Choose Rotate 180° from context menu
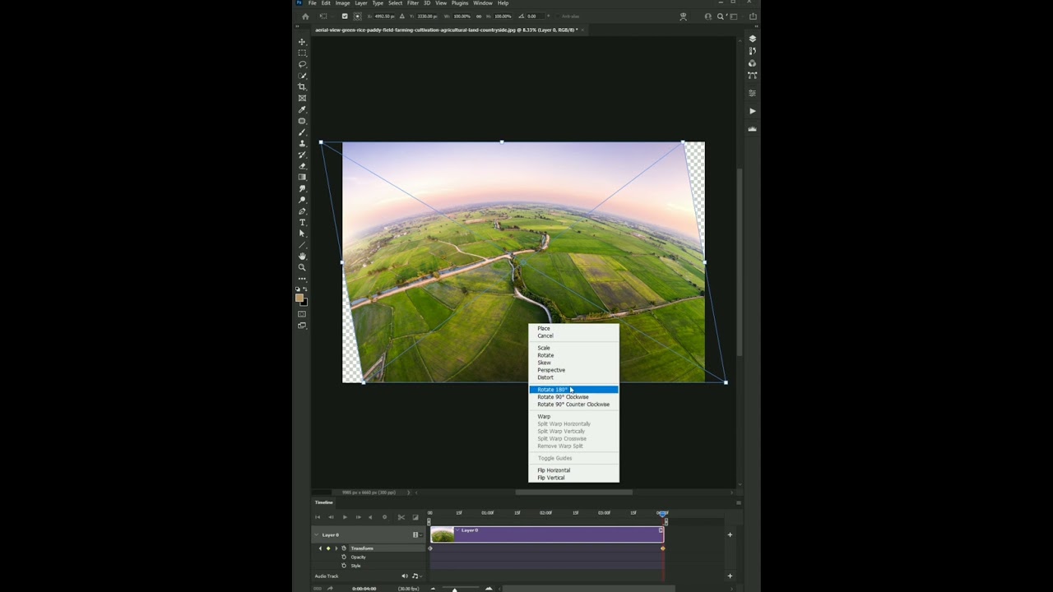 (x=573, y=390)
